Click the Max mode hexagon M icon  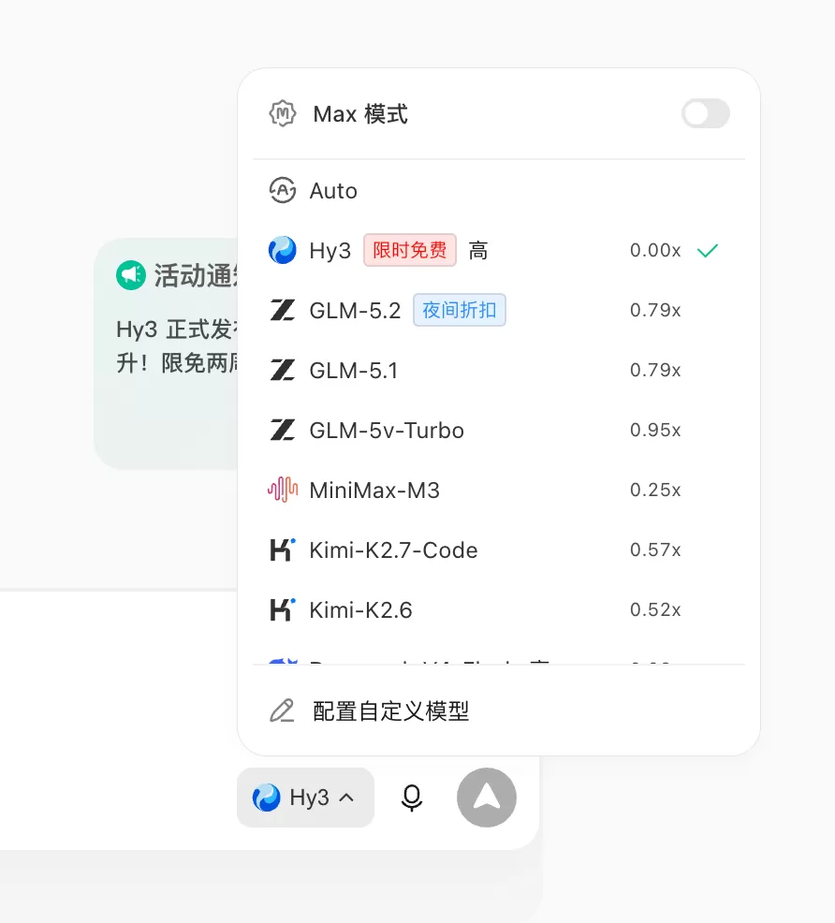click(283, 113)
